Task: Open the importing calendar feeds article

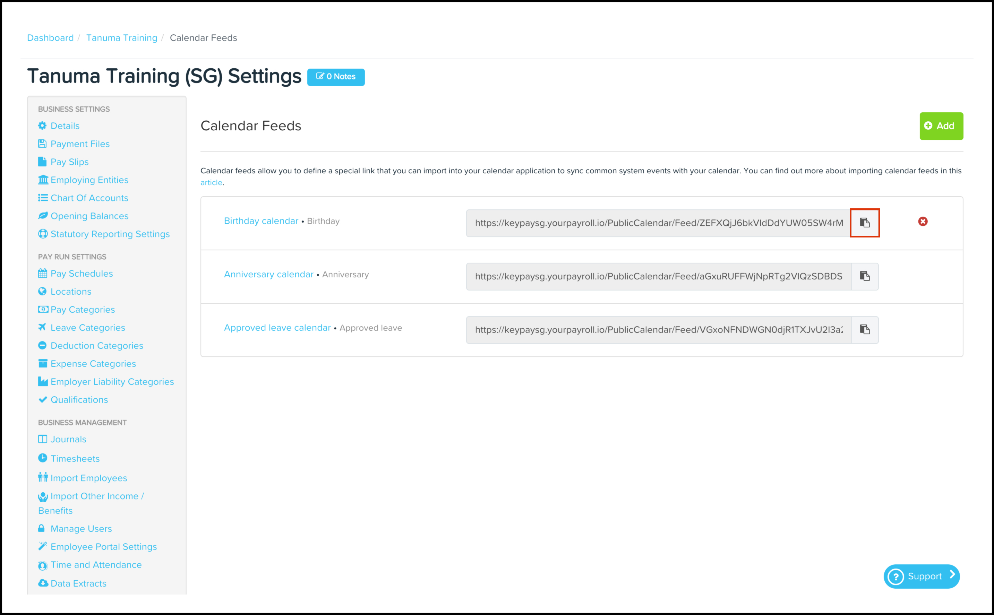Action: tap(211, 183)
